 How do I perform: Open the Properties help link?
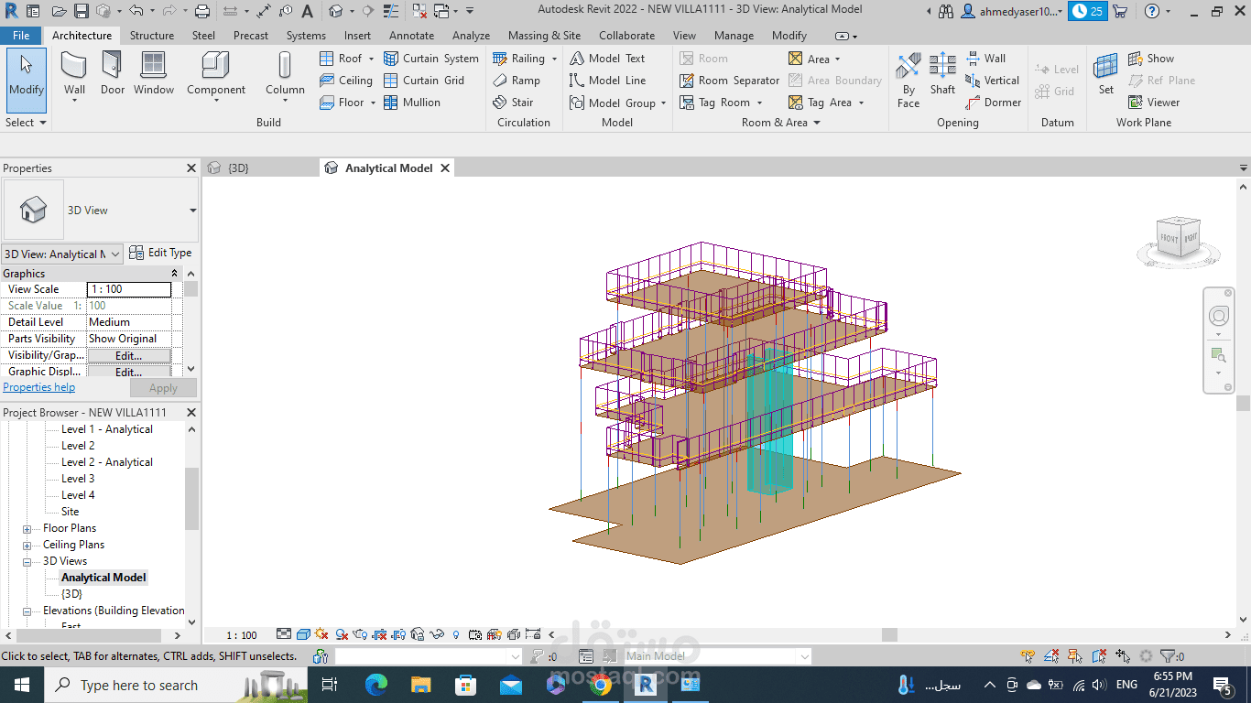click(39, 387)
